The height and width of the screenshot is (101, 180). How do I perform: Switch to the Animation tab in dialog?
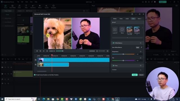pyautogui.click(x=139, y=19)
